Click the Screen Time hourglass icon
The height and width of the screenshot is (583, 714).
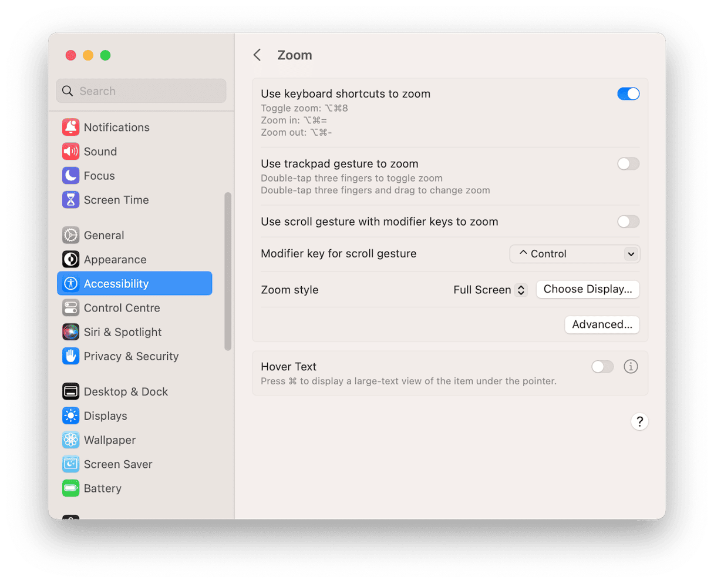(70, 200)
